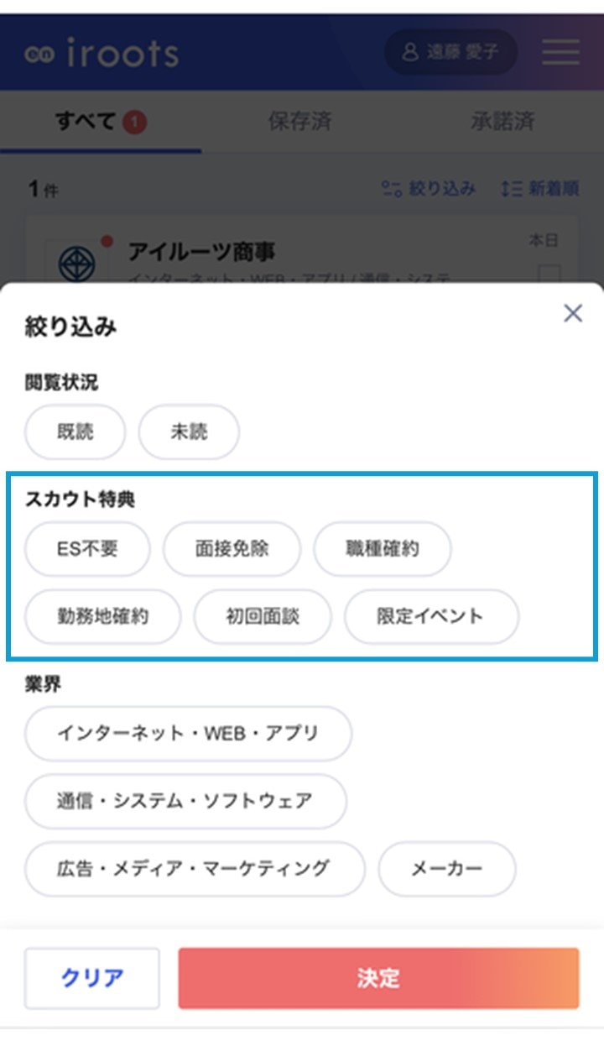Choose インターネット・WEB・アプリ industry
Viewport: 604px width, 1041px height.
(x=188, y=733)
